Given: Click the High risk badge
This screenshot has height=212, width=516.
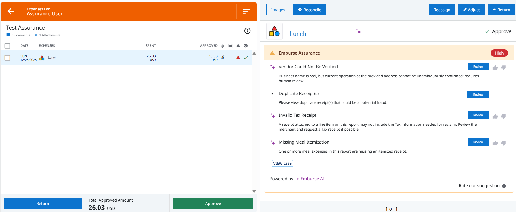Looking at the screenshot, I should pos(499,53).
